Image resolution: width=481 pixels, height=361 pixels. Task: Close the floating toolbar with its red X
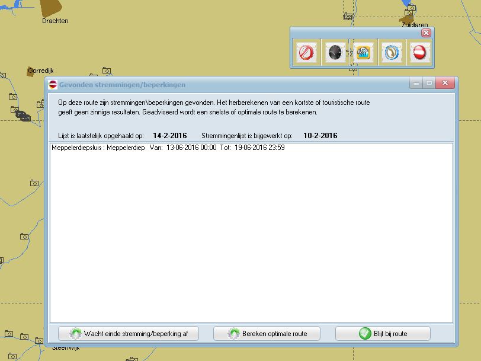[x=426, y=33]
